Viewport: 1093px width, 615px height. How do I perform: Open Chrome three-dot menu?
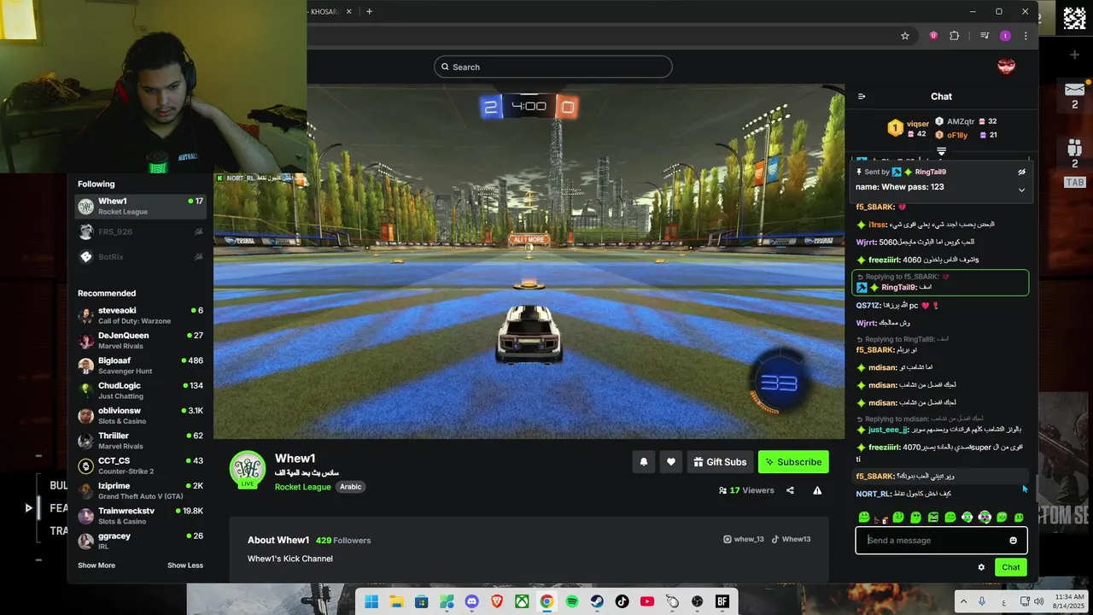tap(1026, 36)
